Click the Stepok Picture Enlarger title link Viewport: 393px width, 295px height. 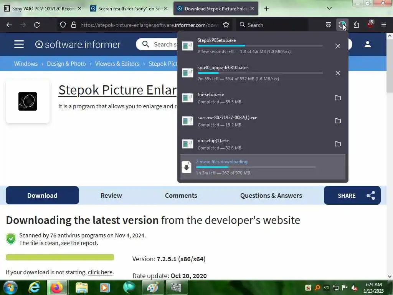click(x=117, y=90)
